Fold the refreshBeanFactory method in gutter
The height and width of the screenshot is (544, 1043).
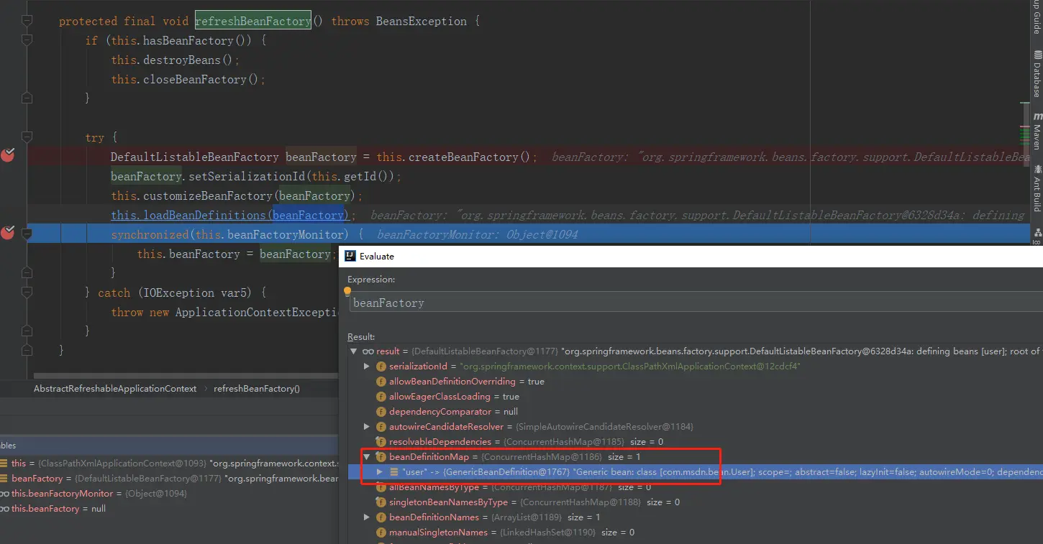(x=27, y=21)
